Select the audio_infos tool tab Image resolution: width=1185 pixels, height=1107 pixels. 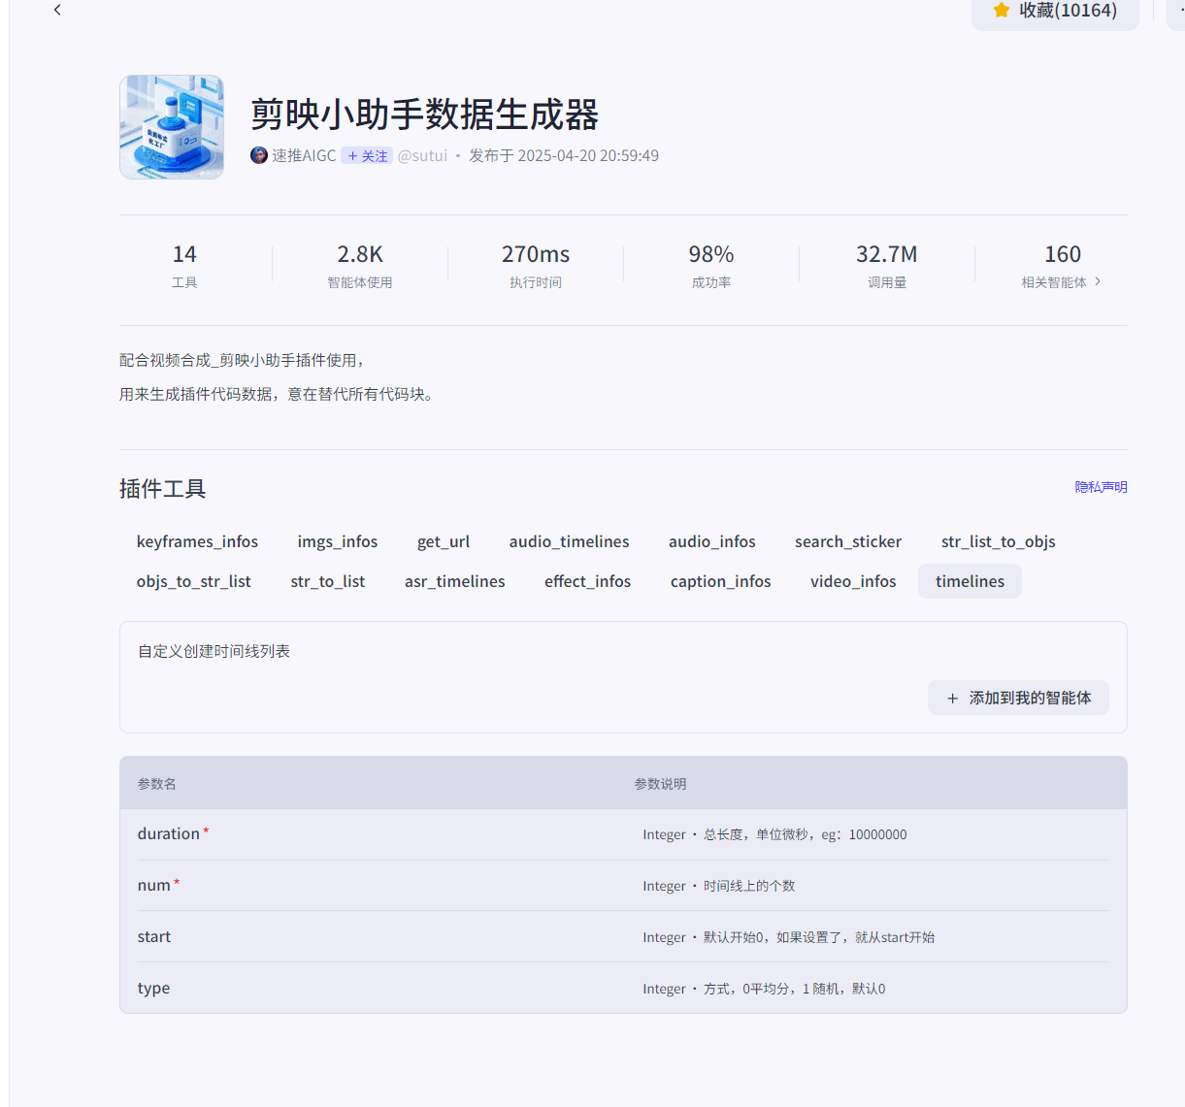click(712, 541)
